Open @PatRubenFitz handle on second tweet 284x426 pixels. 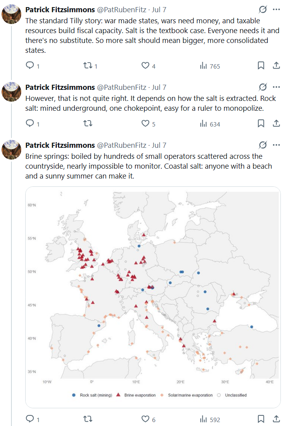coord(121,87)
